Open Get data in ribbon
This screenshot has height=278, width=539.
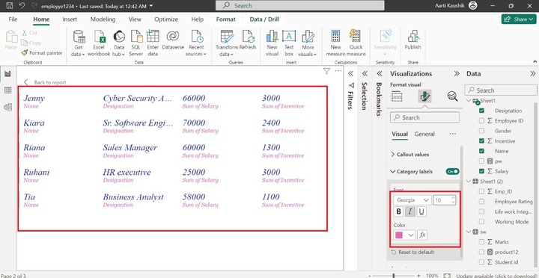[79, 43]
